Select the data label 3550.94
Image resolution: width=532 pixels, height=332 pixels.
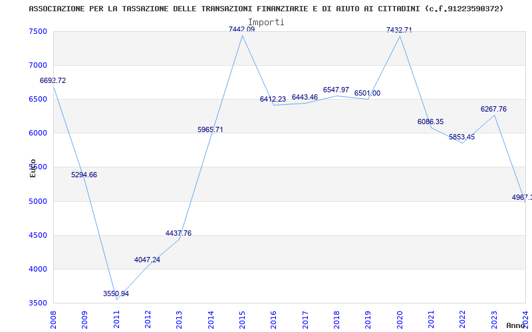116,293
